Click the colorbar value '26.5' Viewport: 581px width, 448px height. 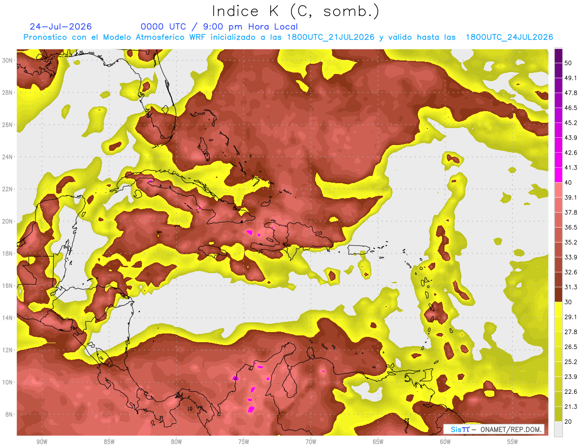571,347
